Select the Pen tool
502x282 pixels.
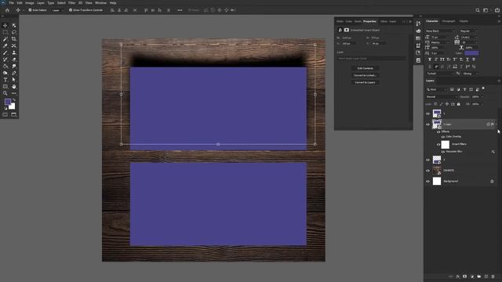(x=14, y=73)
